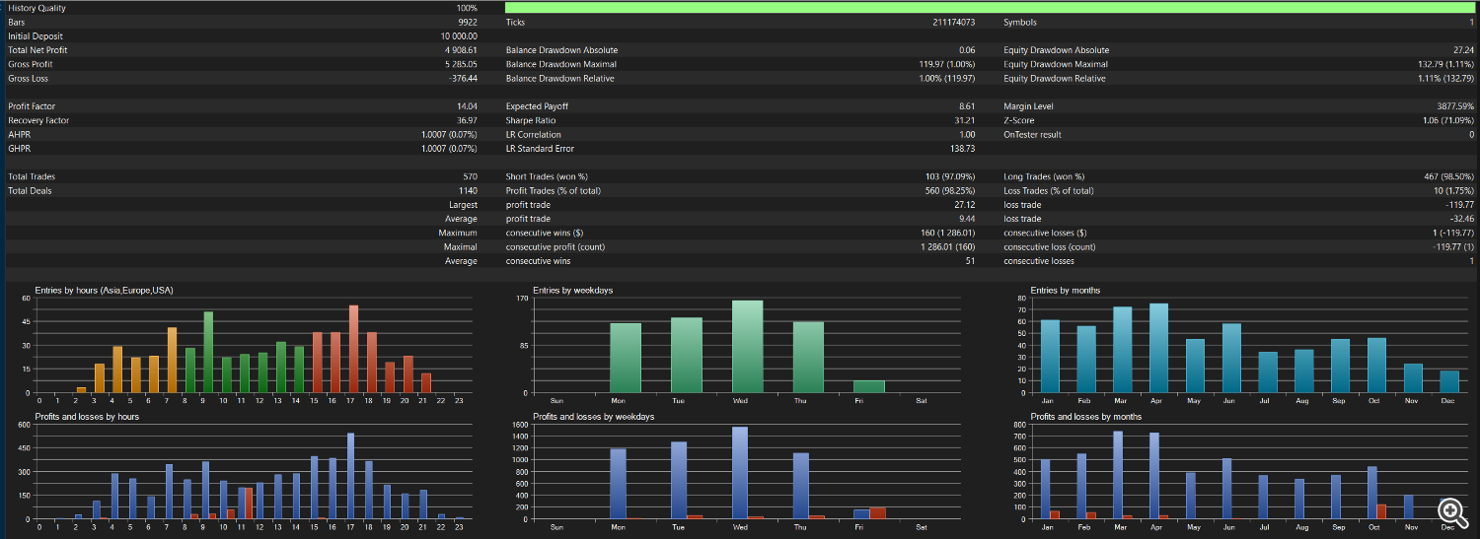Click the green History Quality progress bar
Image resolution: width=1480 pixels, height=539 pixels.
coord(989,8)
